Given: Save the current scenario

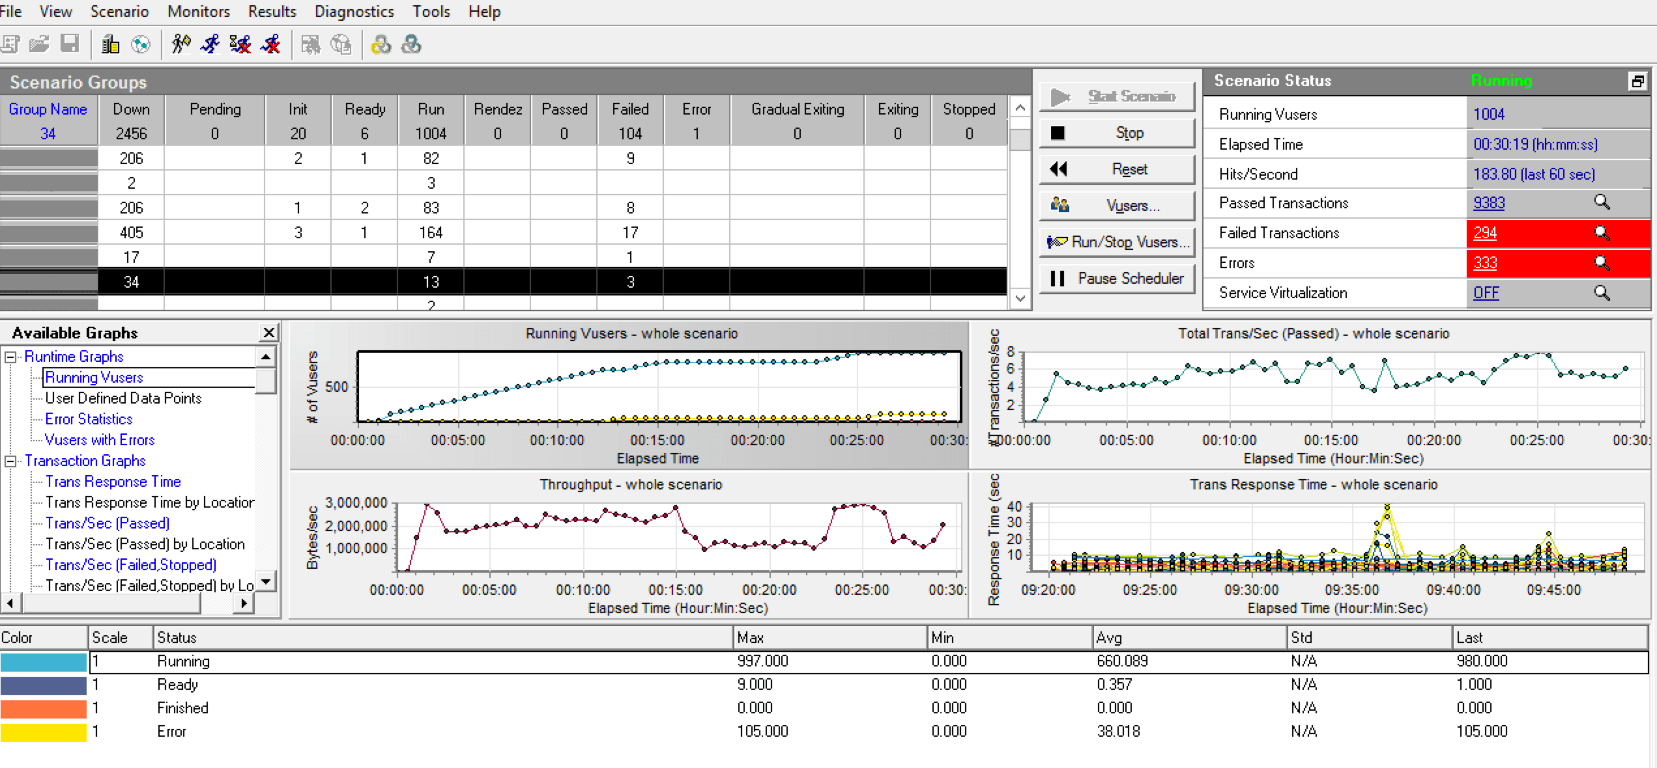Looking at the screenshot, I should [70, 44].
